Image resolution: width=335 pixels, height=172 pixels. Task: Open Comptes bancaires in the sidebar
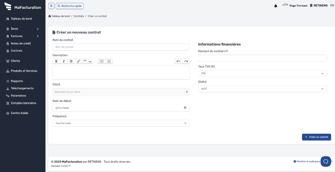23,103
